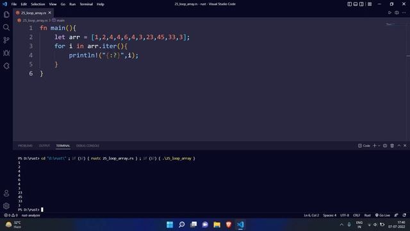410x231 pixels.
Task: Open the Terminal menu
Action: 86,4
